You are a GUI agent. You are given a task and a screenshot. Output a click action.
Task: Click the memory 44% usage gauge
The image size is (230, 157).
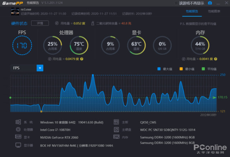(x=200, y=45)
